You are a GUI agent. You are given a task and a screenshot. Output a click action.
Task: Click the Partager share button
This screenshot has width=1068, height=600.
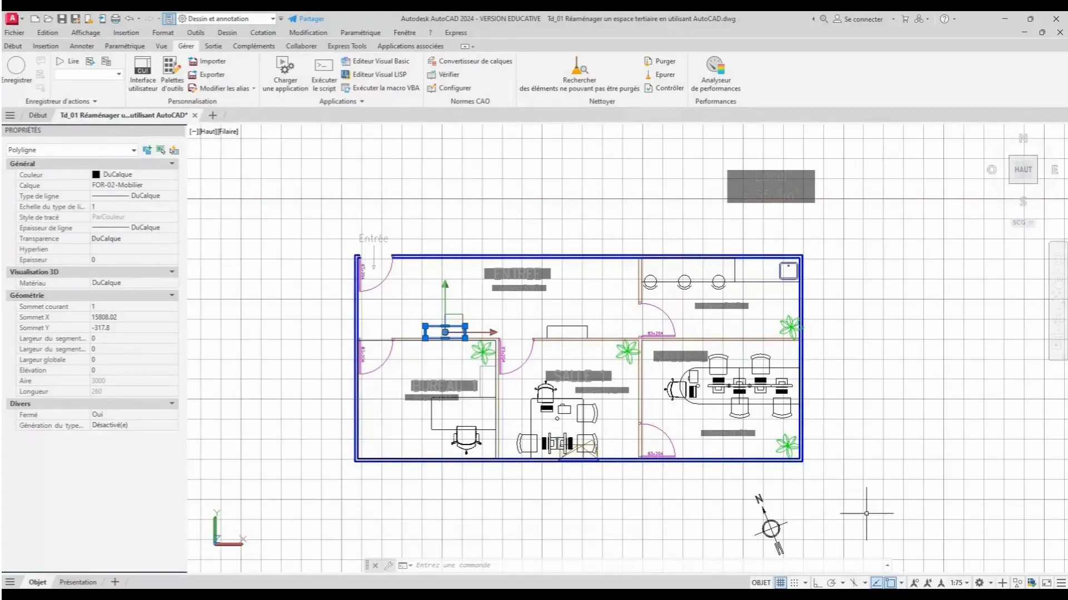coord(306,19)
